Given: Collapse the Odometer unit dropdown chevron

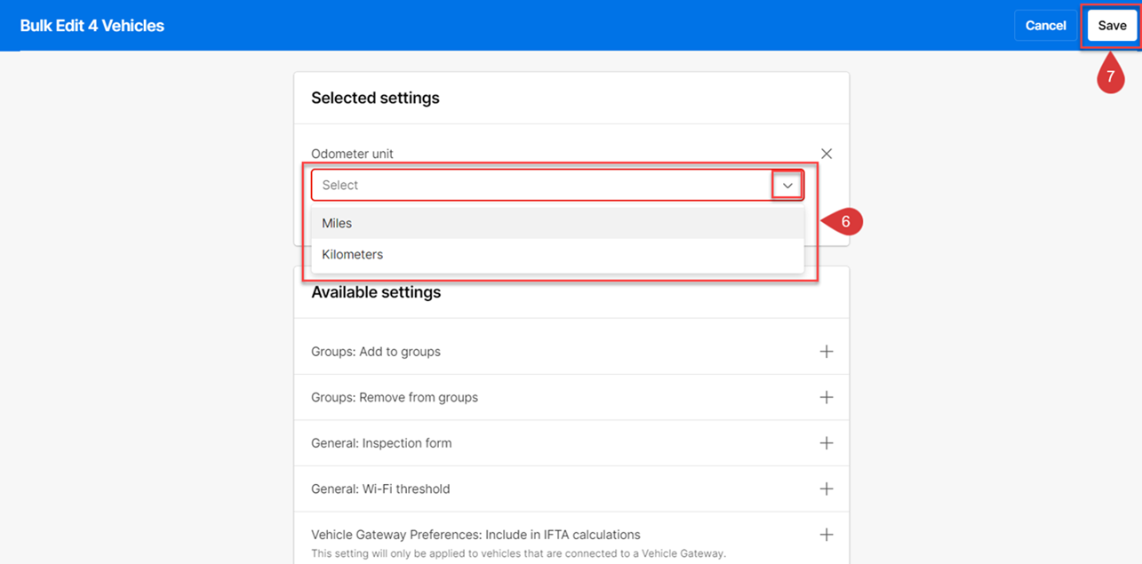Looking at the screenshot, I should tap(787, 186).
